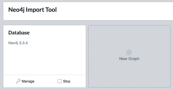Click the blank space below Neo4j 3.3.4
Image resolution: width=173 pixels, height=90 pixels.
44,59
